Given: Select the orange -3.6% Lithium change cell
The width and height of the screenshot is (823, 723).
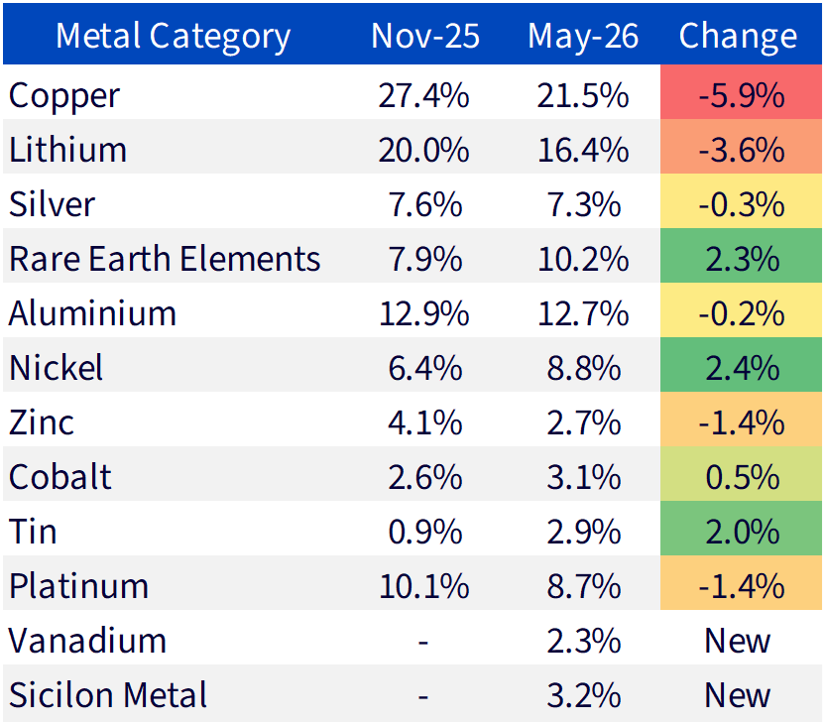Looking at the screenshot, I should (x=741, y=147).
